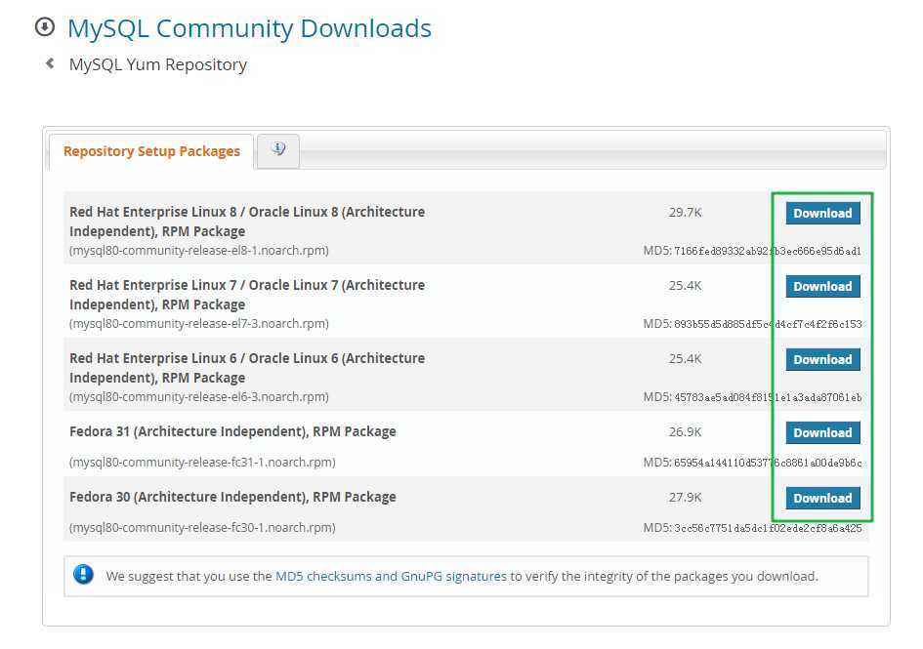Image resolution: width=923 pixels, height=649 pixels.
Task: Click the Red Hat Enterprise Linux 8 package title
Action: [247, 222]
